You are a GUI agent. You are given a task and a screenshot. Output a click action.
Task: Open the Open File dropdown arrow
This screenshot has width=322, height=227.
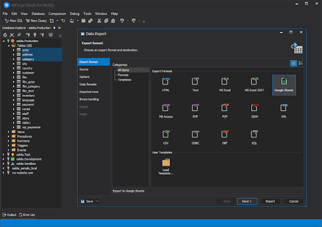click(78, 21)
